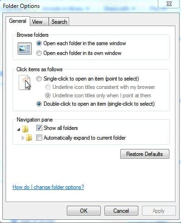Choose Single-click to open an item

[x=39, y=79]
